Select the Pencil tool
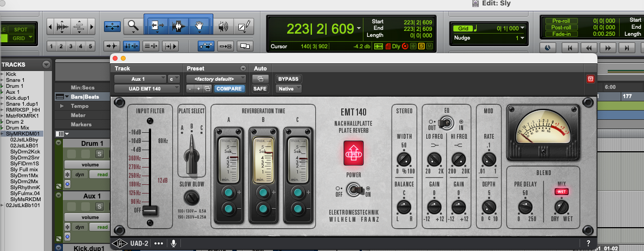 [x=244, y=27]
